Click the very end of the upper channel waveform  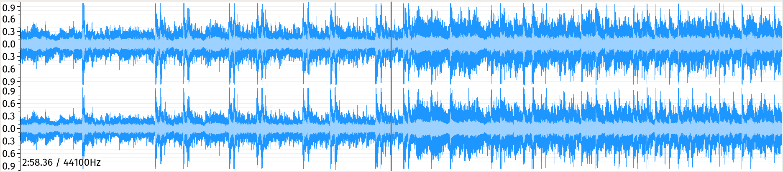(781, 44)
